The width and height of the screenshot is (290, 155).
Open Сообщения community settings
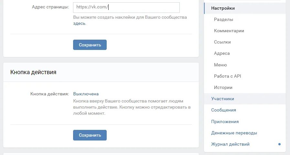point(223,110)
